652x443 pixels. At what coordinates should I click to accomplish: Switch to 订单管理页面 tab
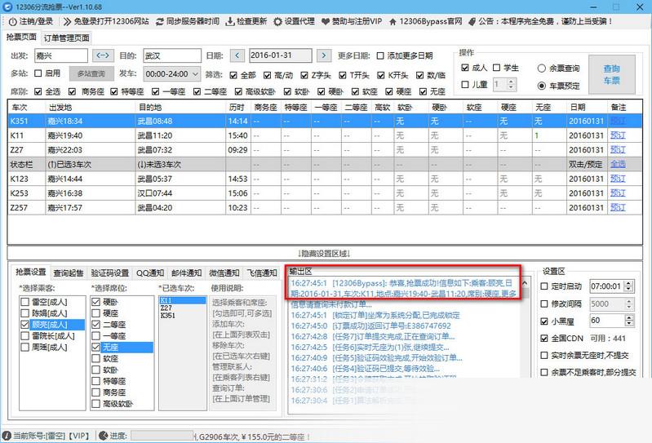[66, 37]
